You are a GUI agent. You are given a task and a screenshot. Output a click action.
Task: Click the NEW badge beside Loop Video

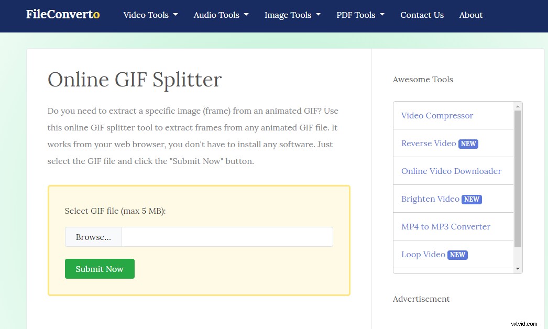pyautogui.click(x=457, y=255)
